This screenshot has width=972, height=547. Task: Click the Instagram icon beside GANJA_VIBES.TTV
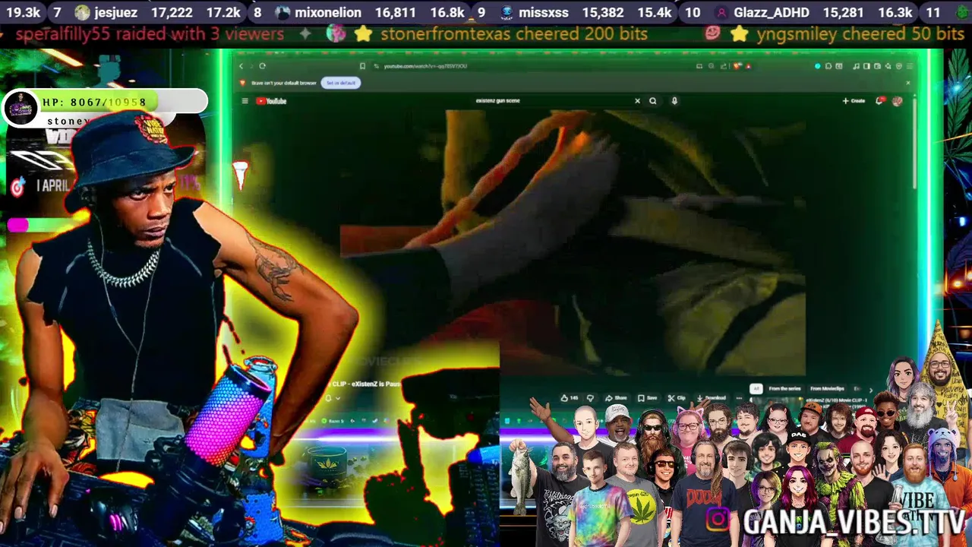719,520
